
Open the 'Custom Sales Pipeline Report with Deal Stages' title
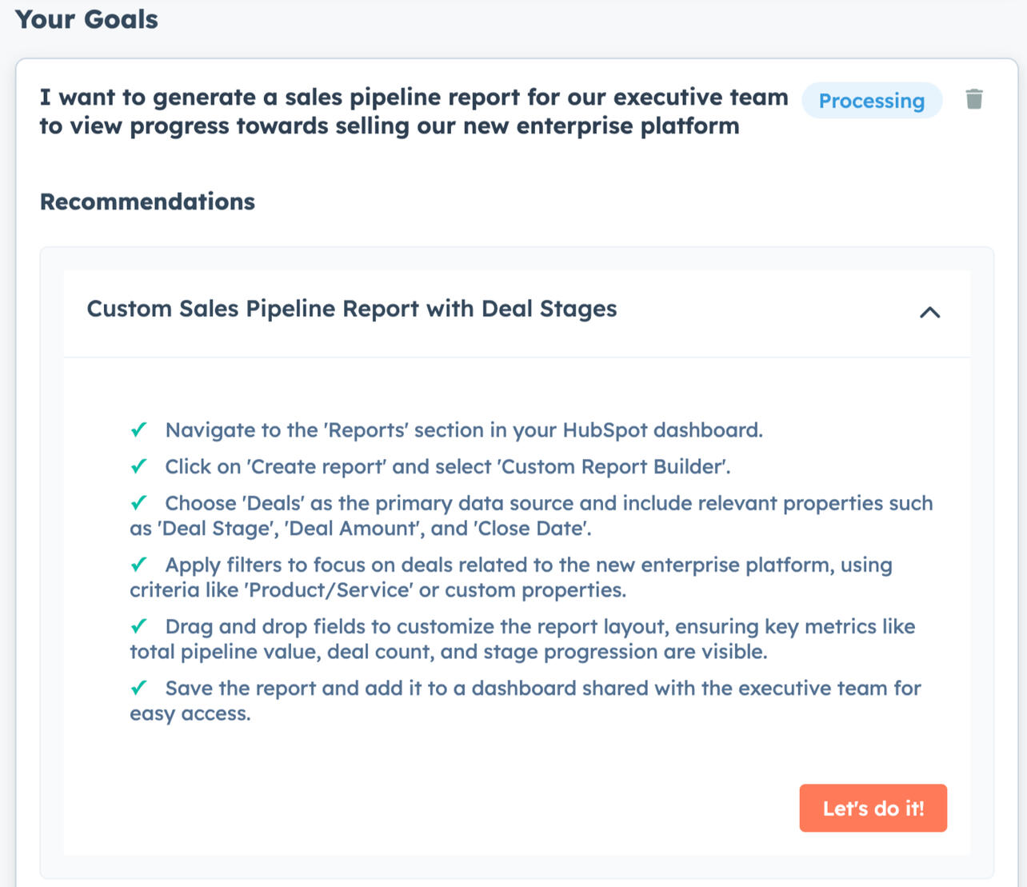(x=353, y=309)
